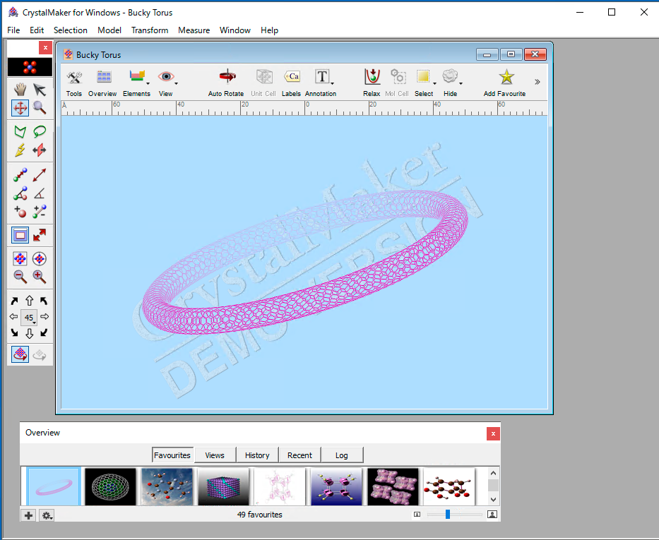Open the View eye dropdown
The image size is (659, 540).
166,83
